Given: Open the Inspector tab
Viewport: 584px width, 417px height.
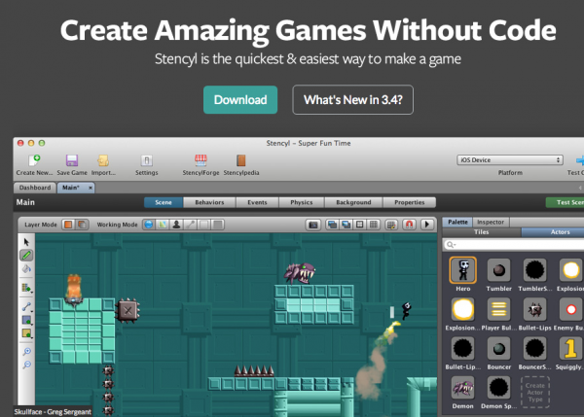Looking at the screenshot, I should pyautogui.click(x=491, y=222).
